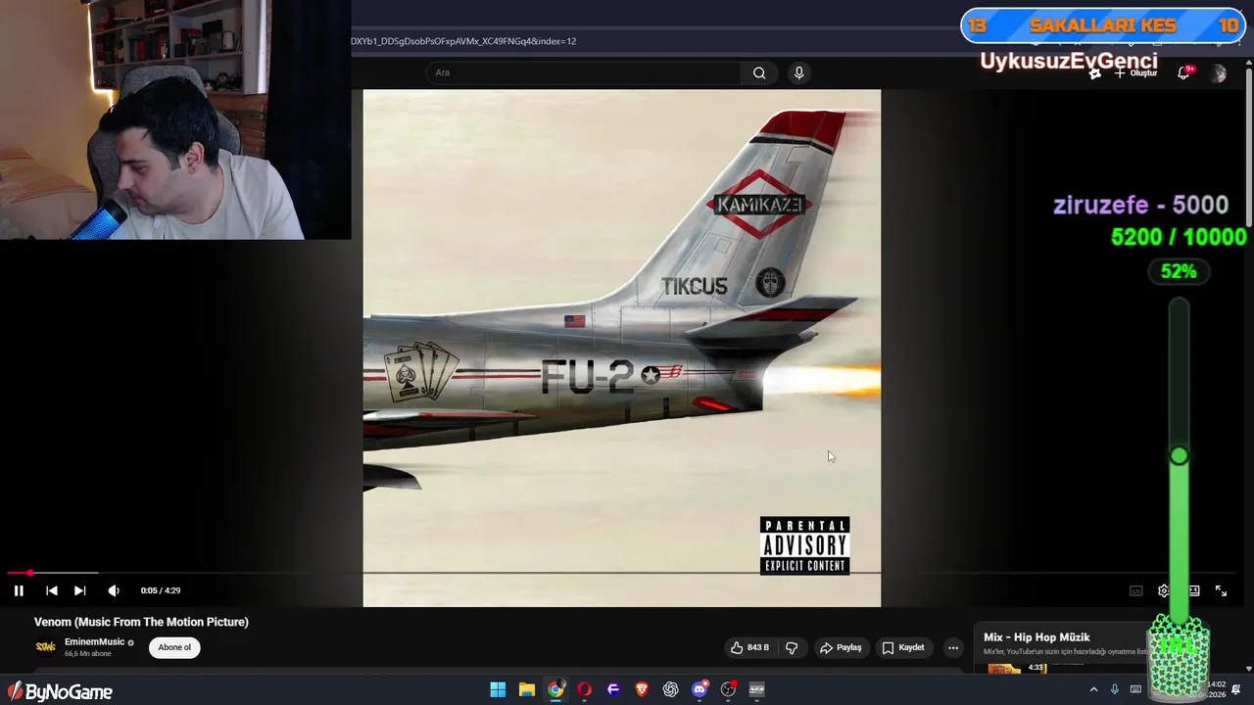Open the Windows Start menu
The image size is (1254, 705).
(498, 689)
